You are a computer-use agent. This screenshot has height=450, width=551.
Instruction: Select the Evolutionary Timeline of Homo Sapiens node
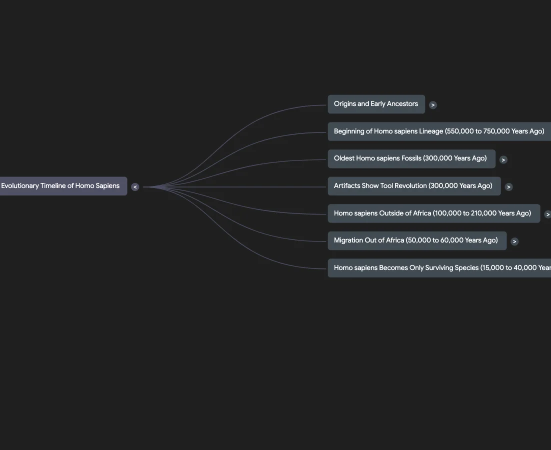60,185
